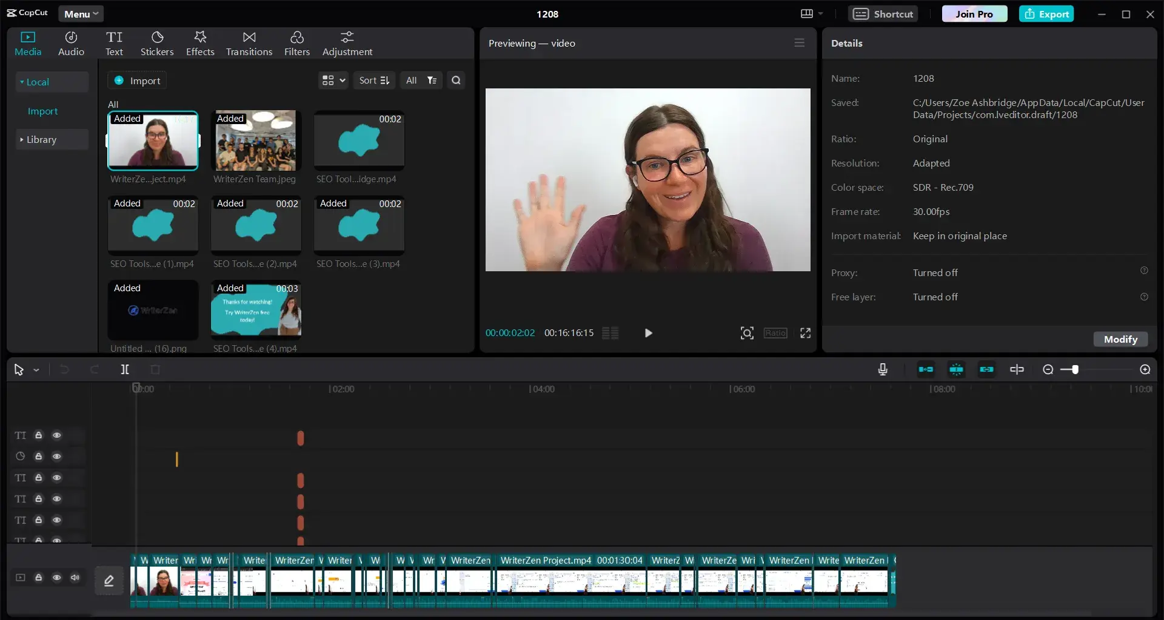Change media grid view mode dropdown
The width and height of the screenshot is (1164, 620).
pyautogui.click(x=333, y=81)
